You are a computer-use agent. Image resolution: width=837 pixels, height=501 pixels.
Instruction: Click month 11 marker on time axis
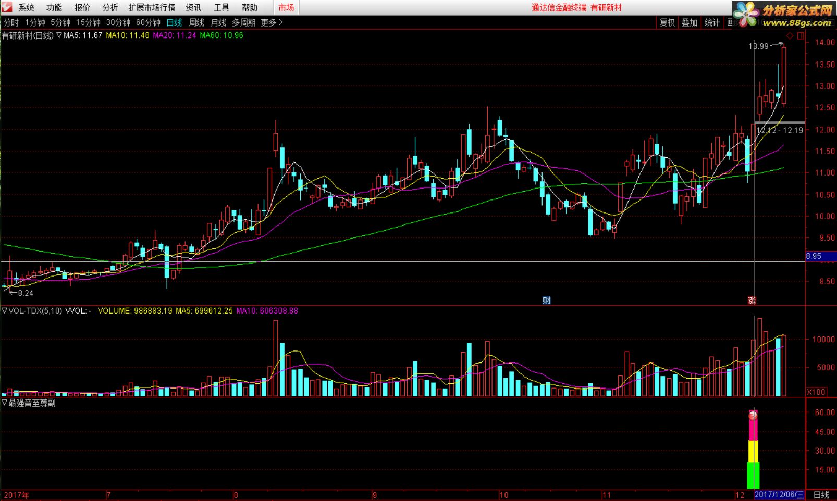[x=606, y=495]
